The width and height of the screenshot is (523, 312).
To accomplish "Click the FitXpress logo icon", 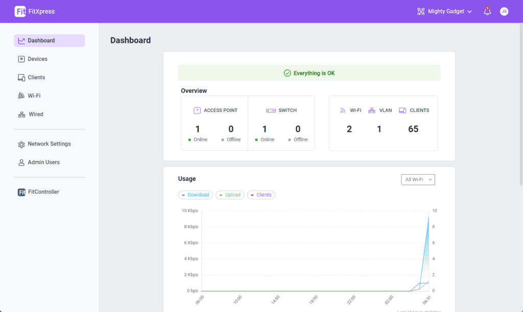I will click(x=20, y=11).
